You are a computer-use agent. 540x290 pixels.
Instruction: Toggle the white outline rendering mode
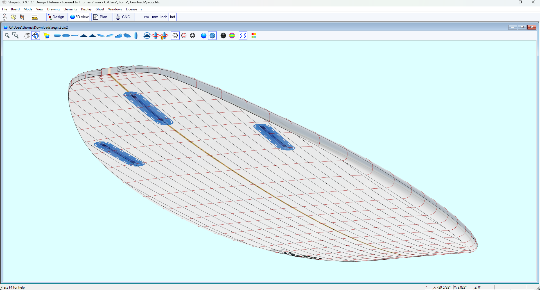point(175,35)
